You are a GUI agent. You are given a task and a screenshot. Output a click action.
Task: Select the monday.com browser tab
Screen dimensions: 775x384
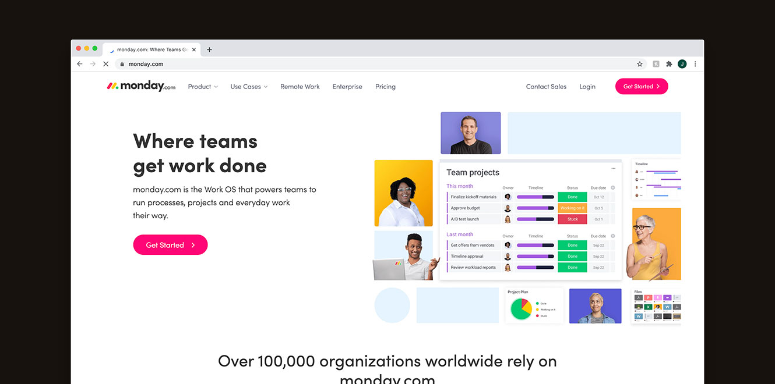pyautogui.click(x=152, y=49)
